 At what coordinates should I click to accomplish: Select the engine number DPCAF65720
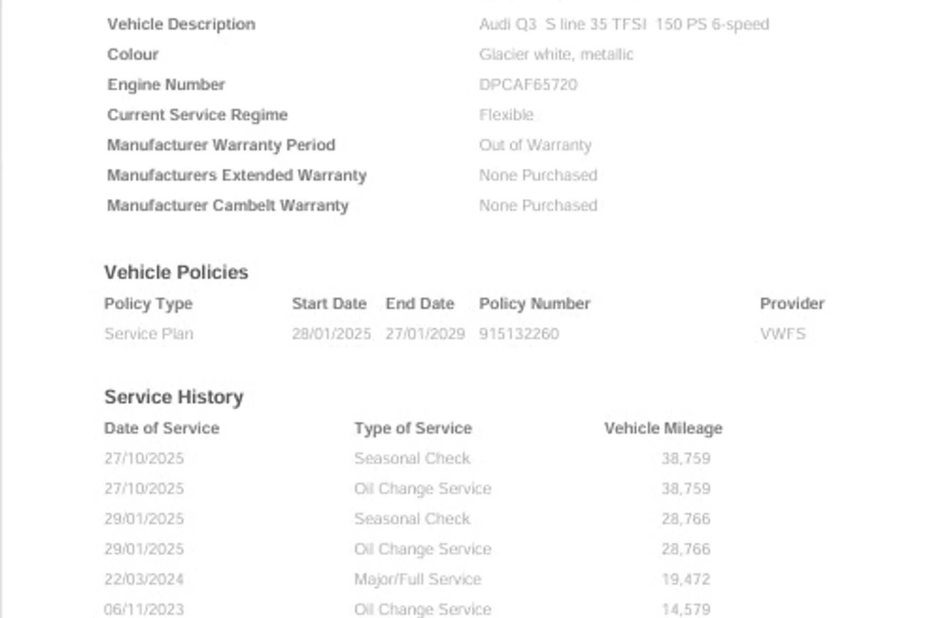click(528, 84)
